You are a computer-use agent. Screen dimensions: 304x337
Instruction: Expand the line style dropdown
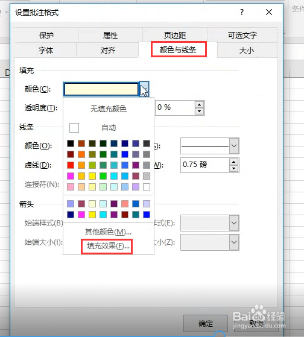click(x=234, y=146)
